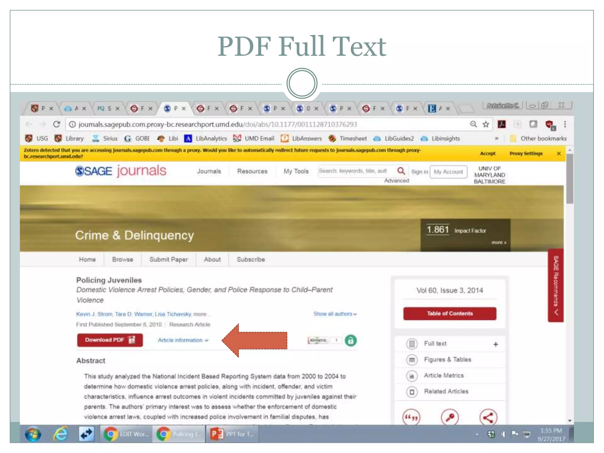This screenshot has height=453, width=604.
Task: Click the green open-access lock icon
Action: click(350, 341)
